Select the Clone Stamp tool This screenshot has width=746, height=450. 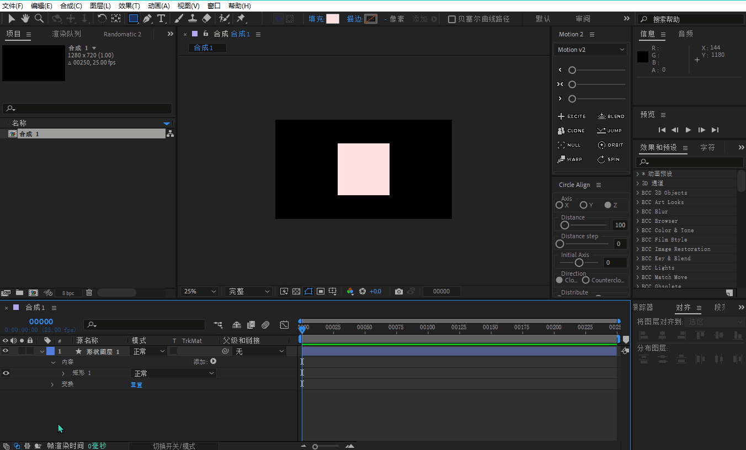[193, 18]
